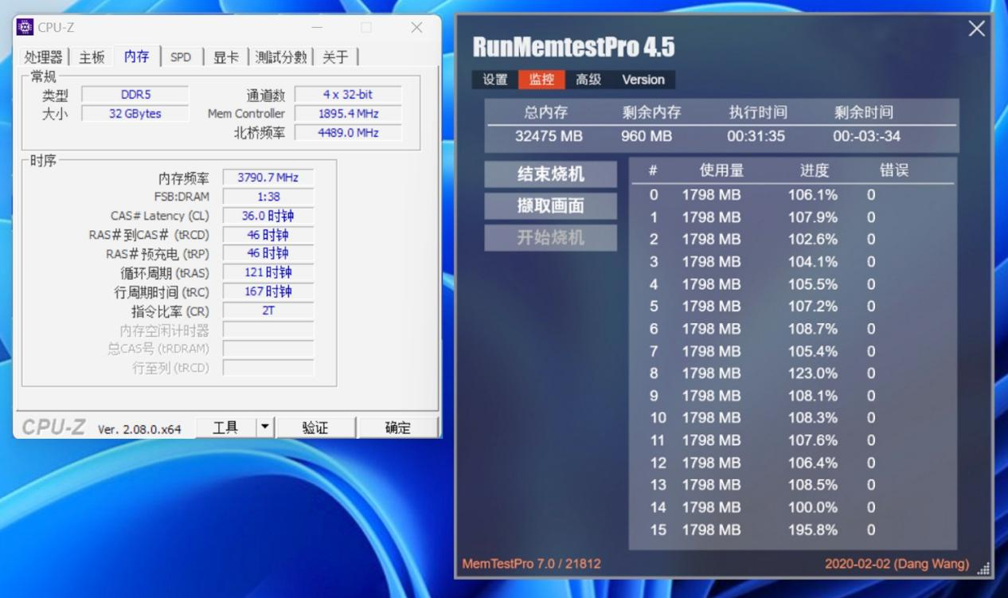Image resolution: width=1008 pixels, height=598 pixels.
Task: Click the FSB:DRAM 1:38 value
Action: pos(268,197)
